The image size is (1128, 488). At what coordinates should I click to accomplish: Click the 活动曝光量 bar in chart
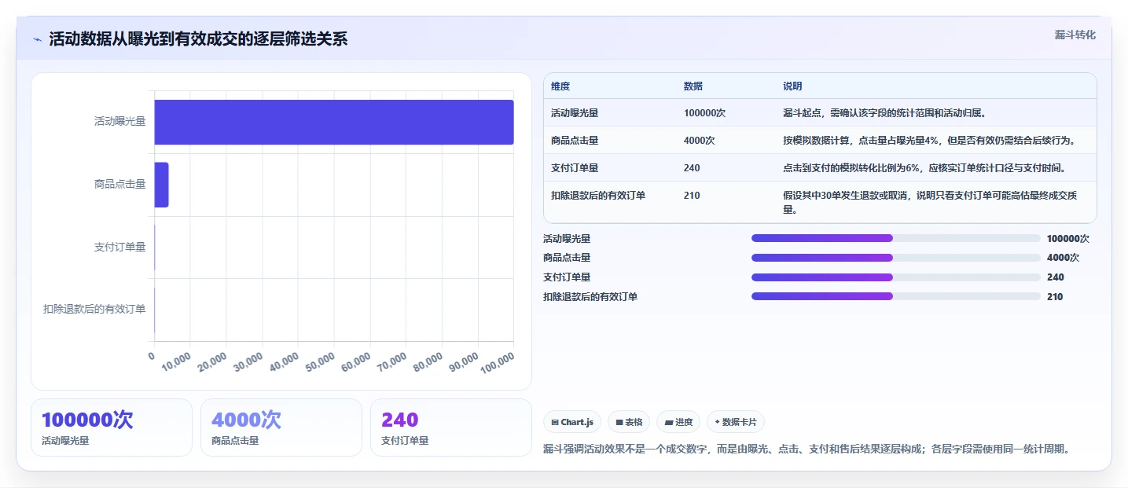[x=334, y=122]
